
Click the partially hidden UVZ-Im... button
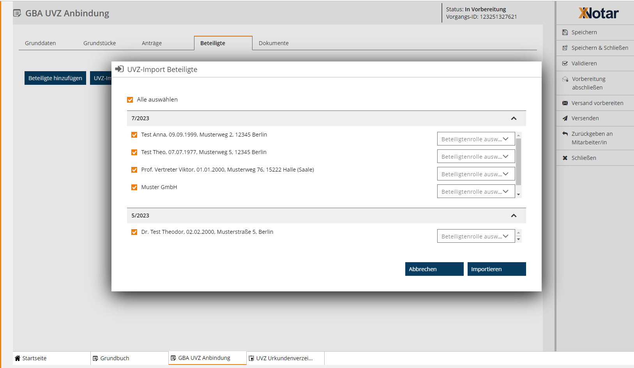point(101,78)
